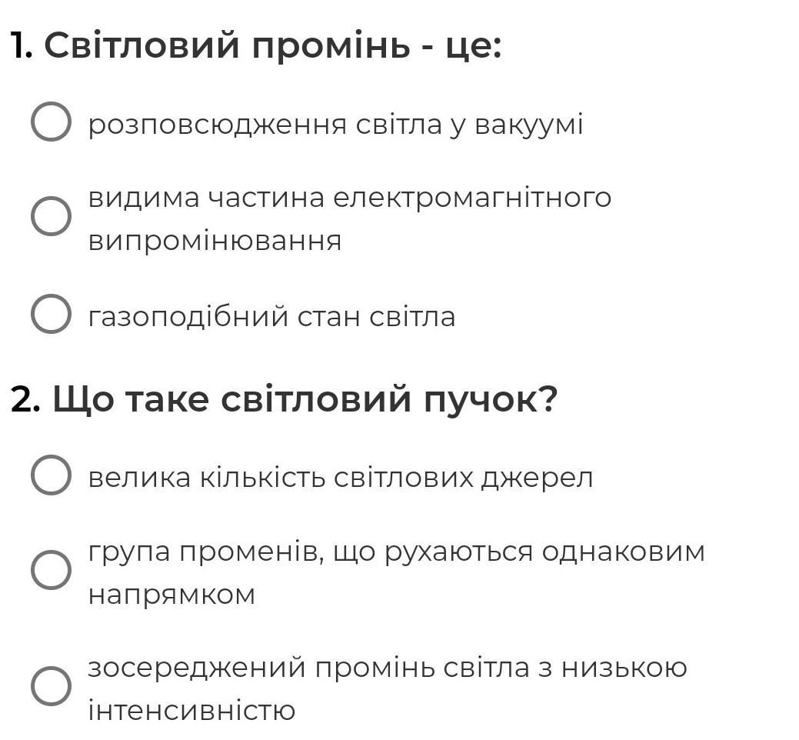Choose radio button for 'група променів' answer
This screenshot has width=799, height=740.
[51, 570]
